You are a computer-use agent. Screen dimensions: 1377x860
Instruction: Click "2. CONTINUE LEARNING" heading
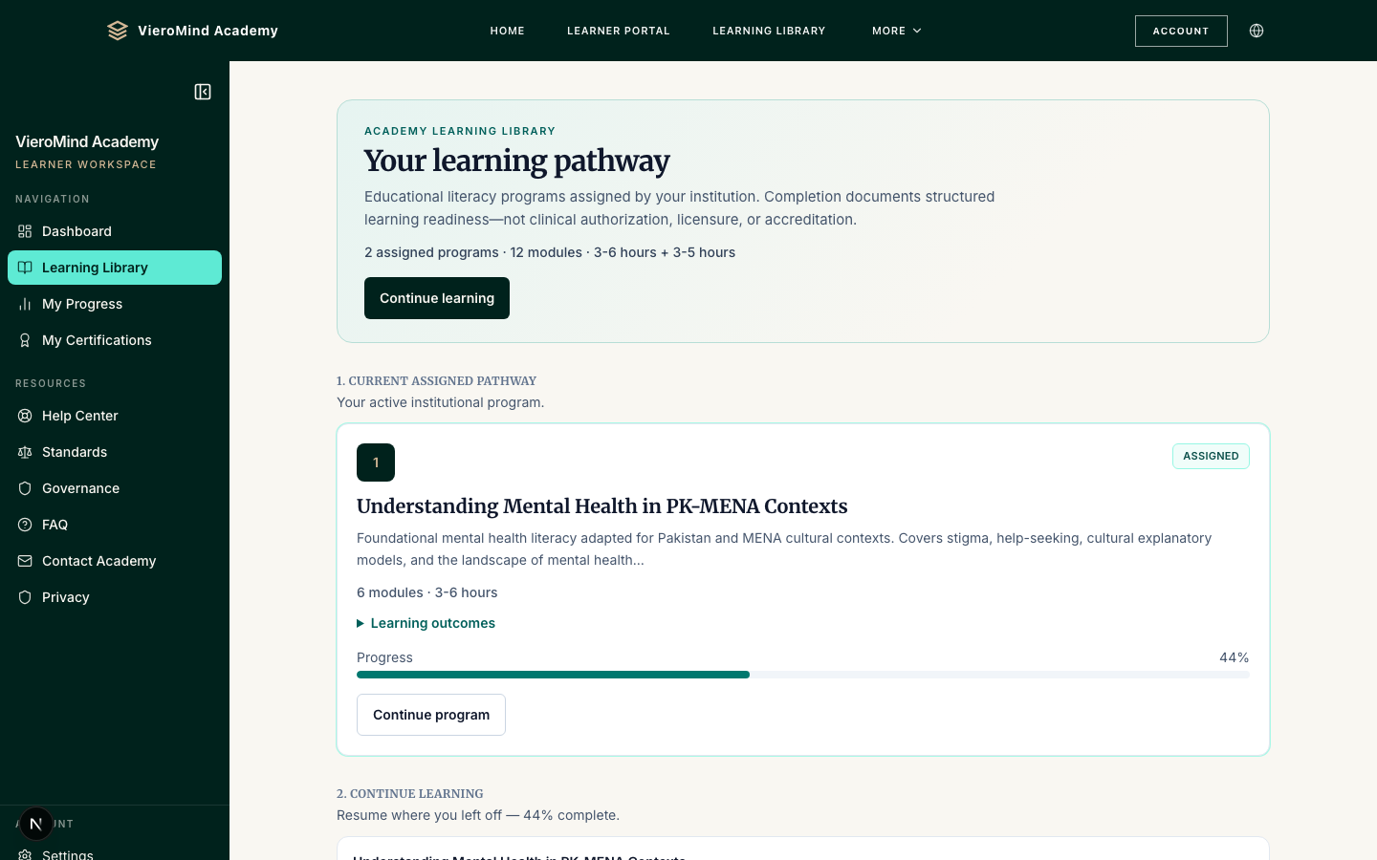point(410,793)
